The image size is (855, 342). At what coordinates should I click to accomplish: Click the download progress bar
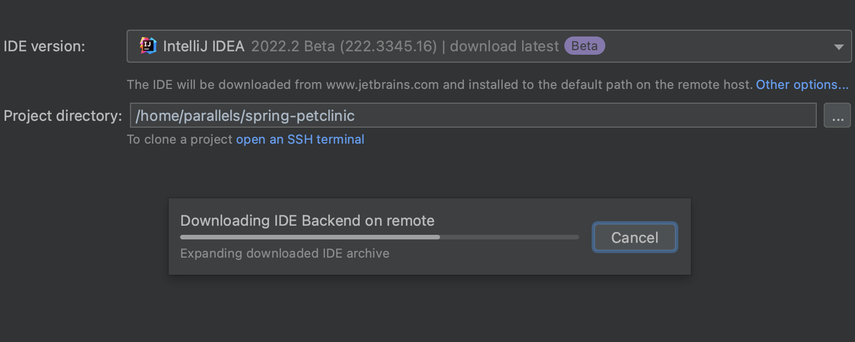(x=379, y=237)
